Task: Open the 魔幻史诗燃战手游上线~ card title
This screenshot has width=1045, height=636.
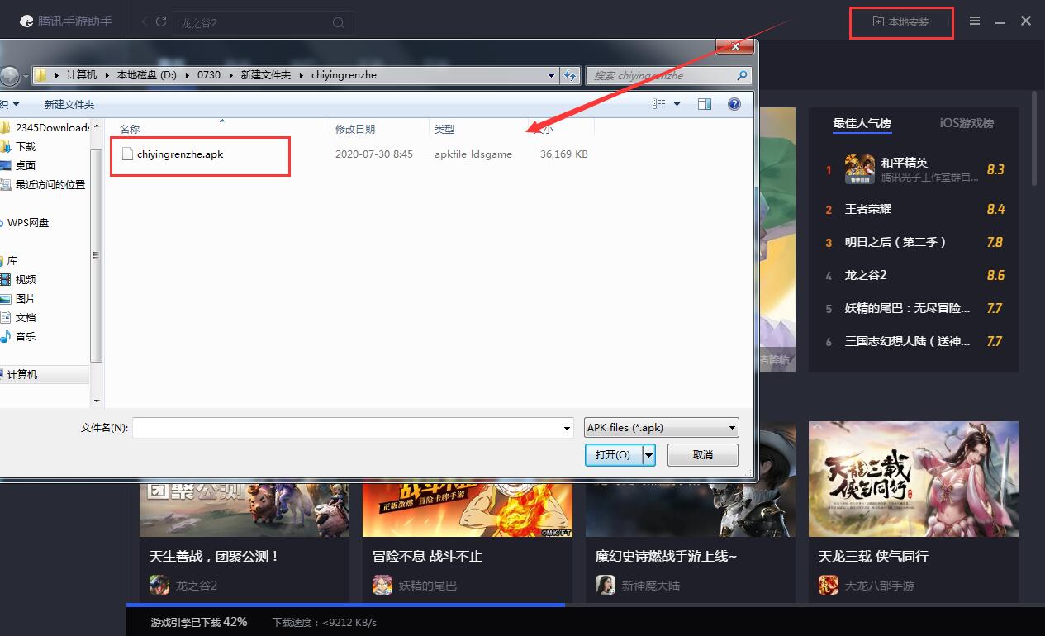Action: click(x=666, y=557)
